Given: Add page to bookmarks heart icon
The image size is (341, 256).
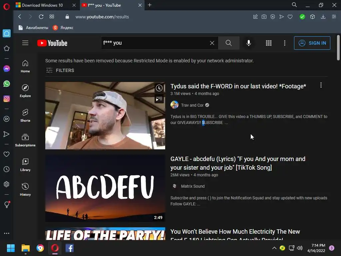Looking at the screenshot, I should (x=290, y=17).
